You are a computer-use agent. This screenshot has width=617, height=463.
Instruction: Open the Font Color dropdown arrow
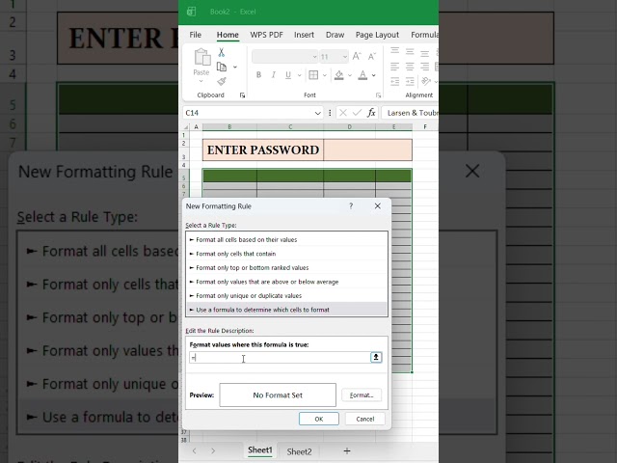pyautogui.click(x=373, y=75)
